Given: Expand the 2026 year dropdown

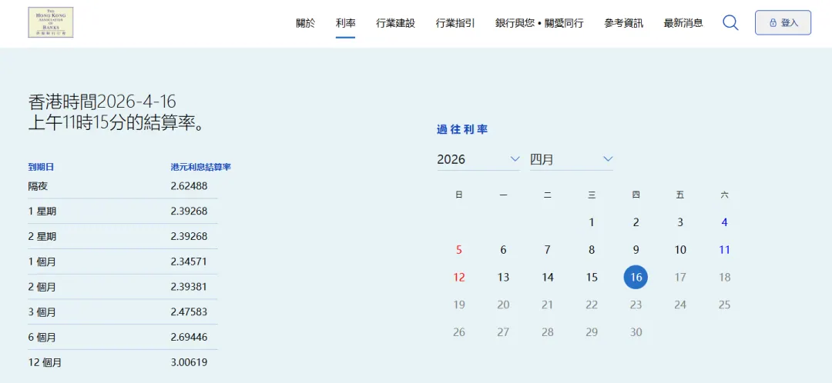Looking at the screenshot, I should pos(478,159).
